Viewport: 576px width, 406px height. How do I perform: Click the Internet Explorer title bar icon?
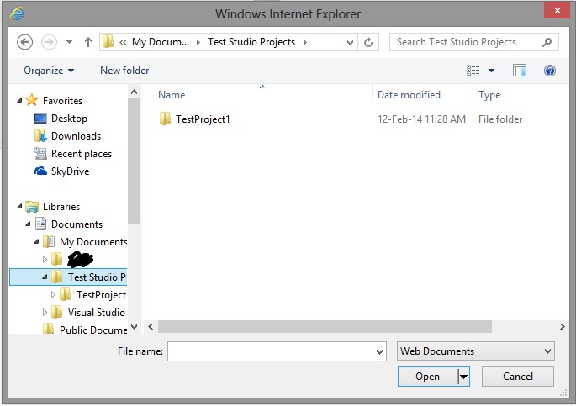[18, 13]
